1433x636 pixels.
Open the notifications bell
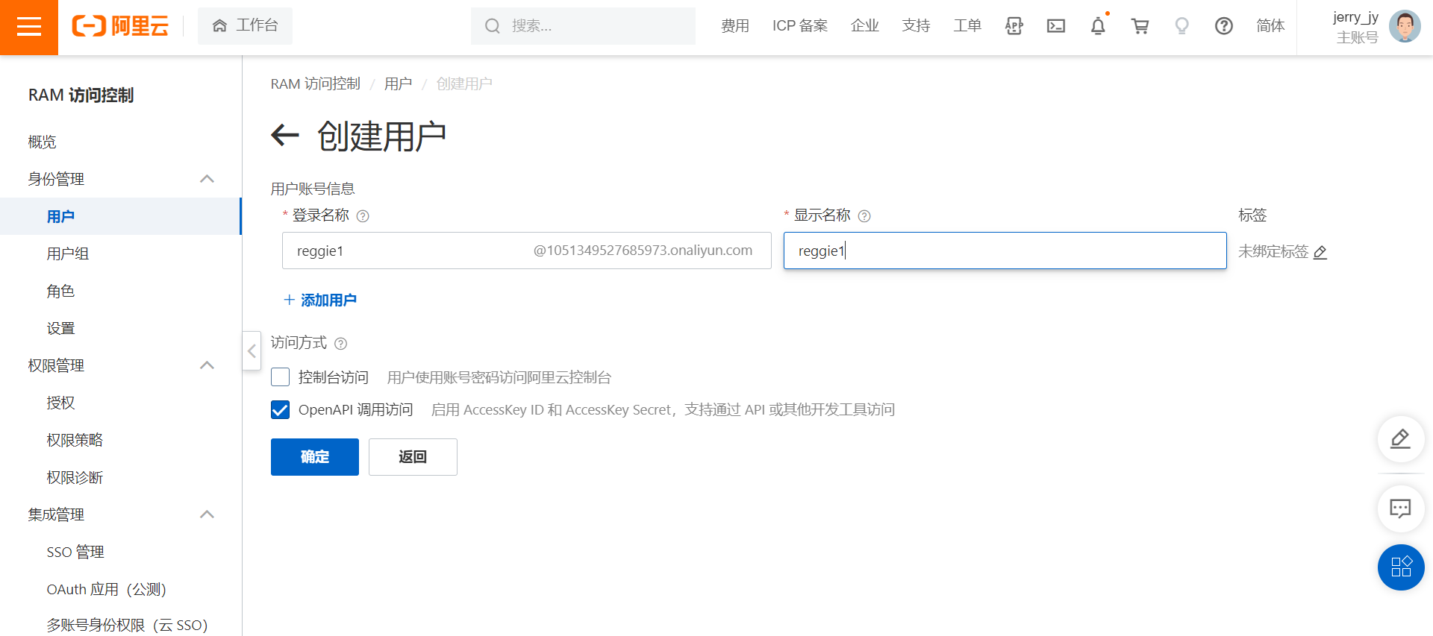(1098, 26)
